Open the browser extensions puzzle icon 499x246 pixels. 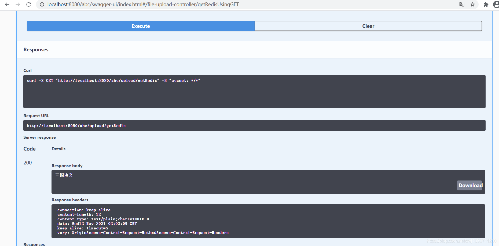click(x=486, y=5)
